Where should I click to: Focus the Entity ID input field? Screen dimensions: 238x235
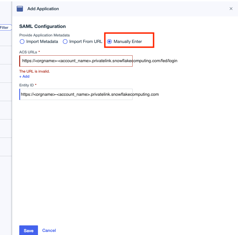pos(76,94)
